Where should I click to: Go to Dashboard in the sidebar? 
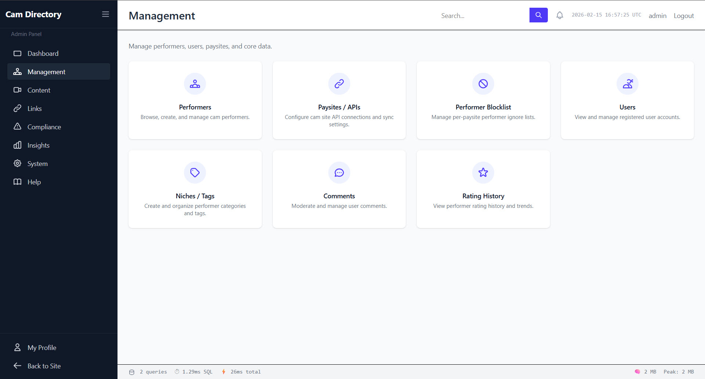(x=43, y=54)
